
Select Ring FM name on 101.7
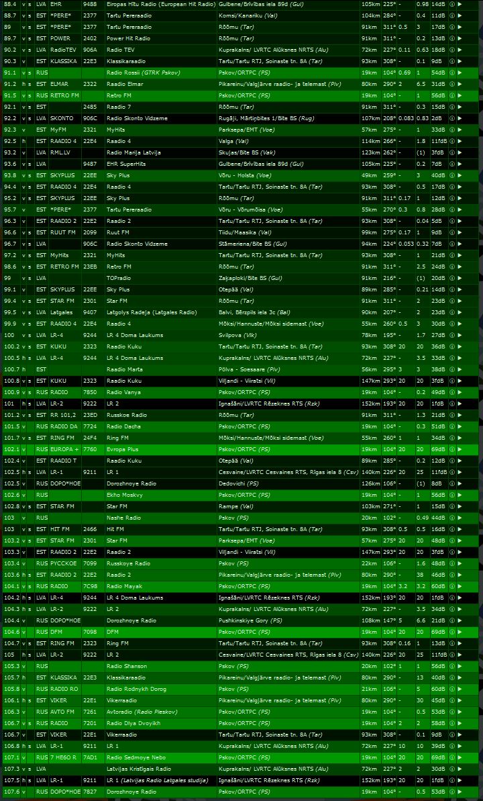pos(117,438)
